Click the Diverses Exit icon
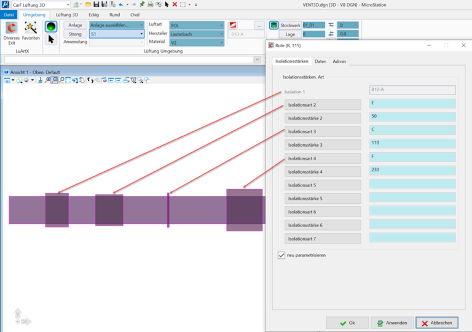Screen dimensions: 472x332 (x=12, y=28)
